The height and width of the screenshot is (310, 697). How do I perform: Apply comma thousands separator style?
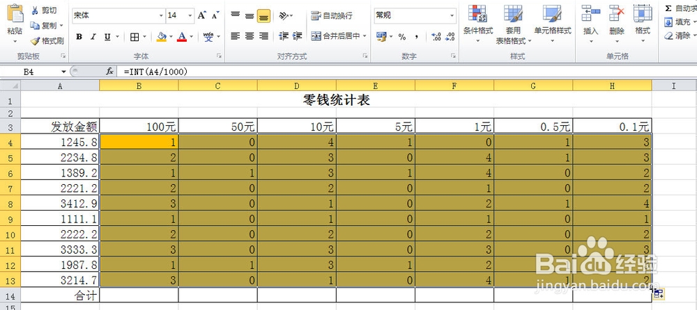pyautogui.click(x=417, y=37)
